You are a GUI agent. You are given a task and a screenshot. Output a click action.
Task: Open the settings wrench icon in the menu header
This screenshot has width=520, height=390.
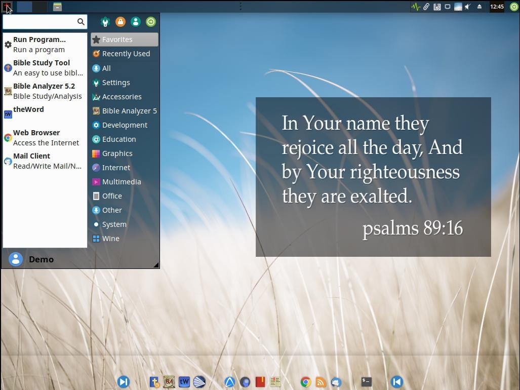pos(105,22)
